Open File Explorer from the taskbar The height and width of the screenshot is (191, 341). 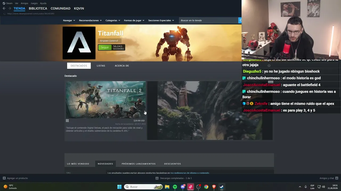(x=167, y=187)
